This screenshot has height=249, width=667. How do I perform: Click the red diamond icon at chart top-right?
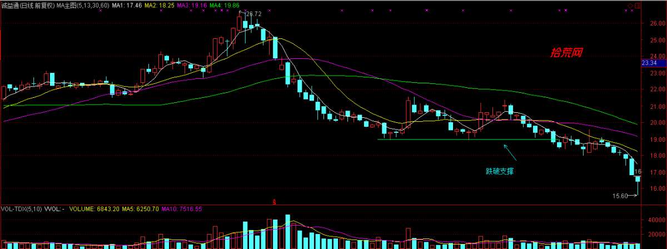coord(629,4)
